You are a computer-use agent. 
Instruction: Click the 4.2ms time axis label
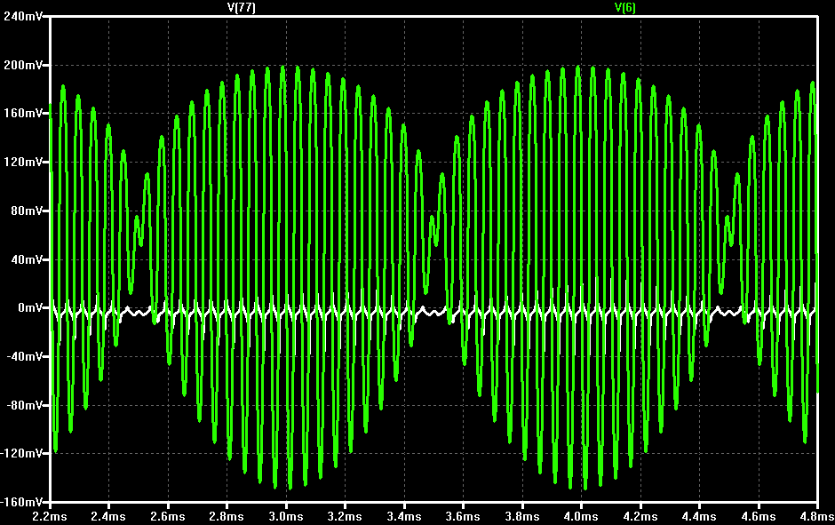pos(640,516)
